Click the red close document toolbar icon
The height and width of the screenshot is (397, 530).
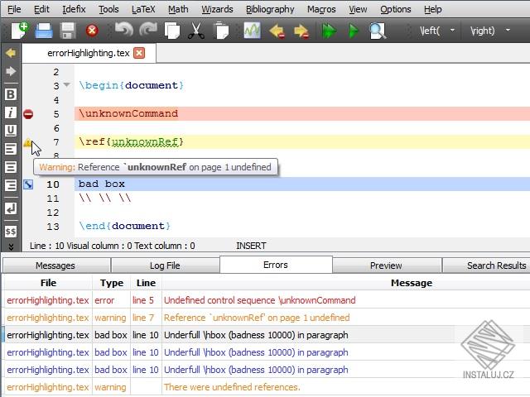tap(92, 31)
